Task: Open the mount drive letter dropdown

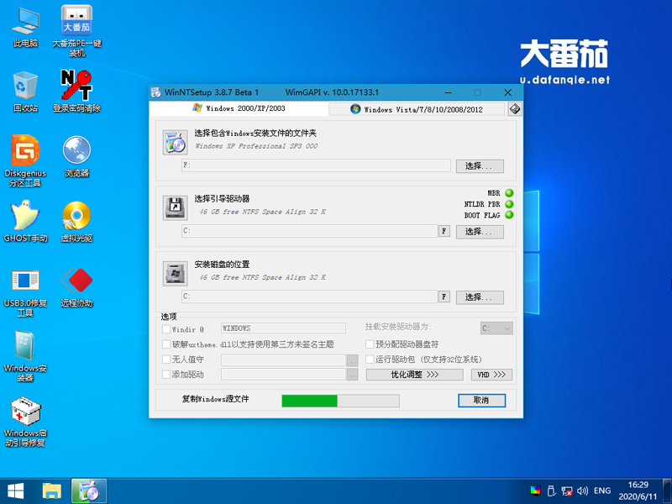Action: (x=496, y=328)
